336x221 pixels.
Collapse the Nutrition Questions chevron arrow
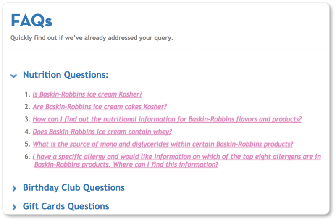14,76
